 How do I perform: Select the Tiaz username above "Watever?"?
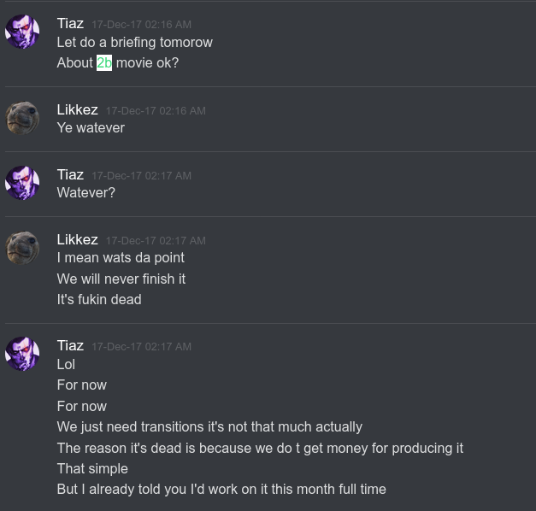70,174
